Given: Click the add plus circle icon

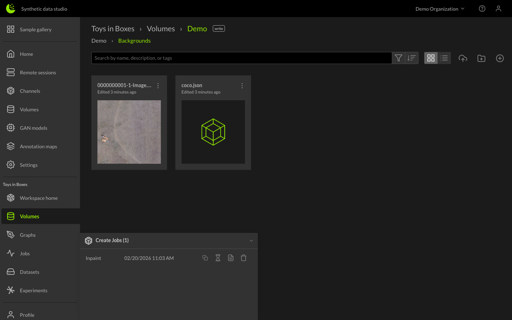Looking at the screenshot, I should tap(500, 58).
